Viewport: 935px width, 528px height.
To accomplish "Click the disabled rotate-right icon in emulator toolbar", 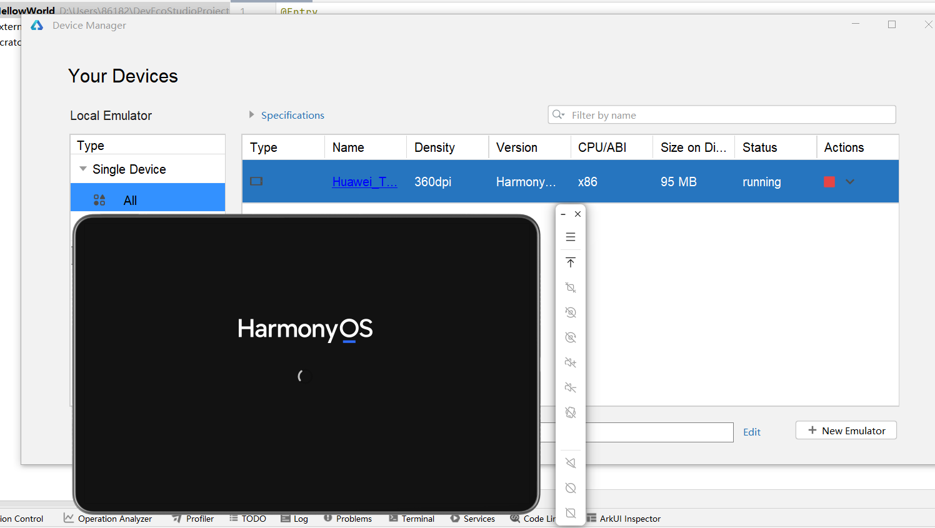I will tap(571, 337).
